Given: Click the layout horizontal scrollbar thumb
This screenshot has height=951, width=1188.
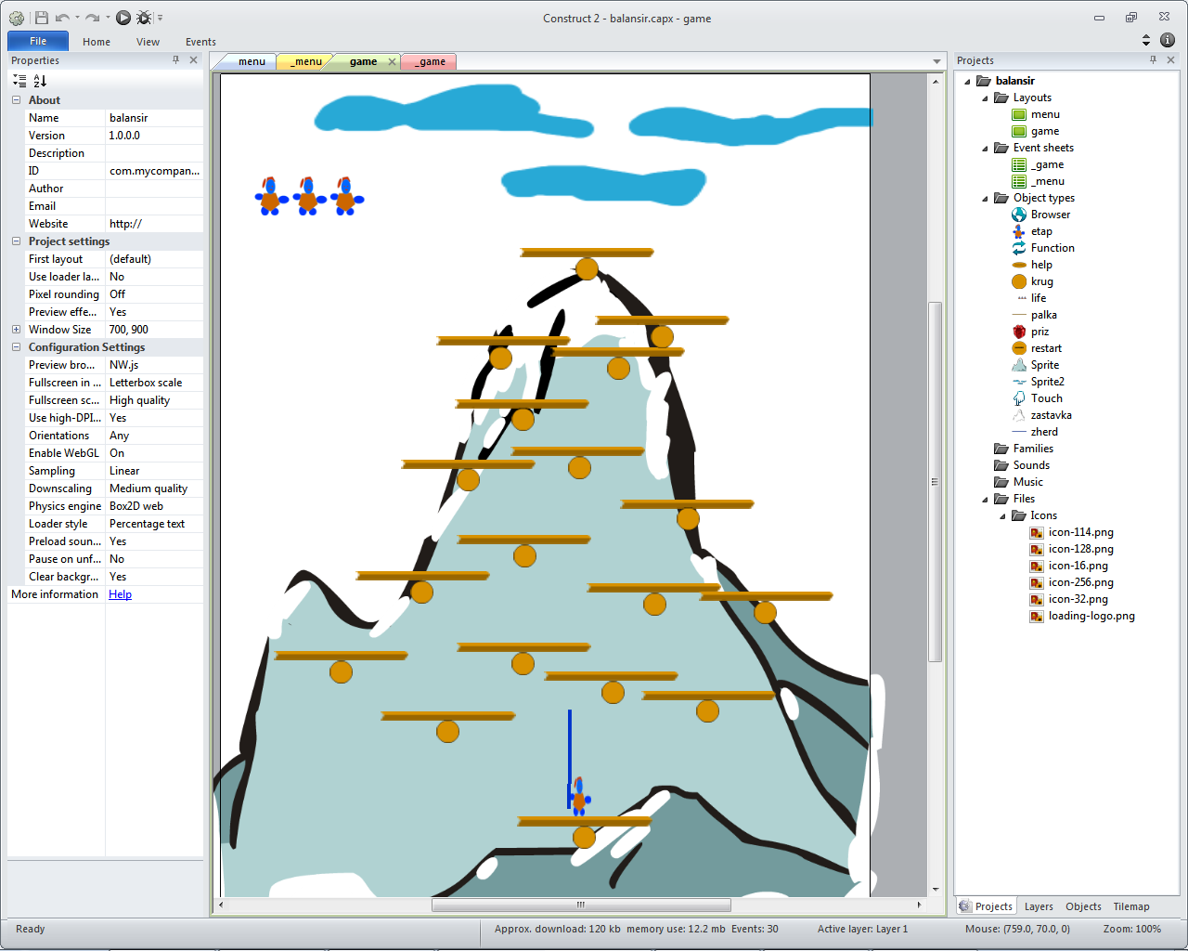Looking at the screenshot, I should click(581, 905).
